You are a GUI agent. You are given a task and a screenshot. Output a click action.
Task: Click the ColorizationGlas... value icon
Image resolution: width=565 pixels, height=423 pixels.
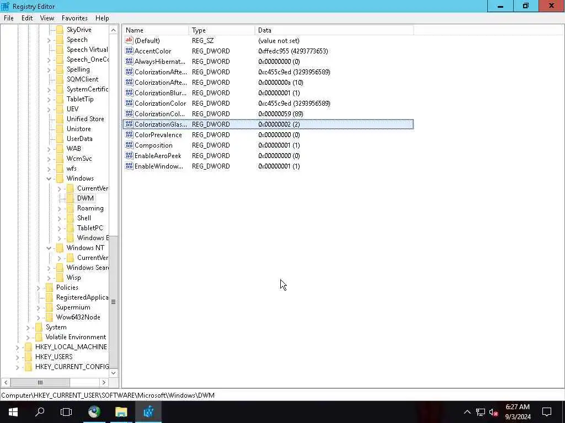(129, 124)
